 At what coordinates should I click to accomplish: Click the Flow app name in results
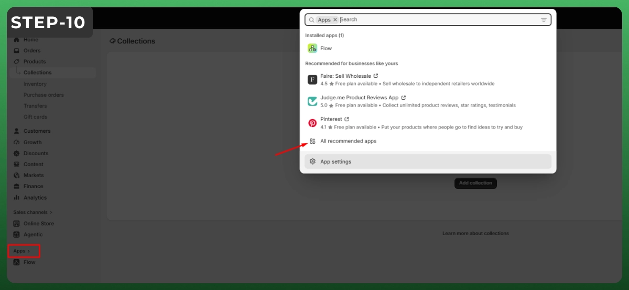326,49
